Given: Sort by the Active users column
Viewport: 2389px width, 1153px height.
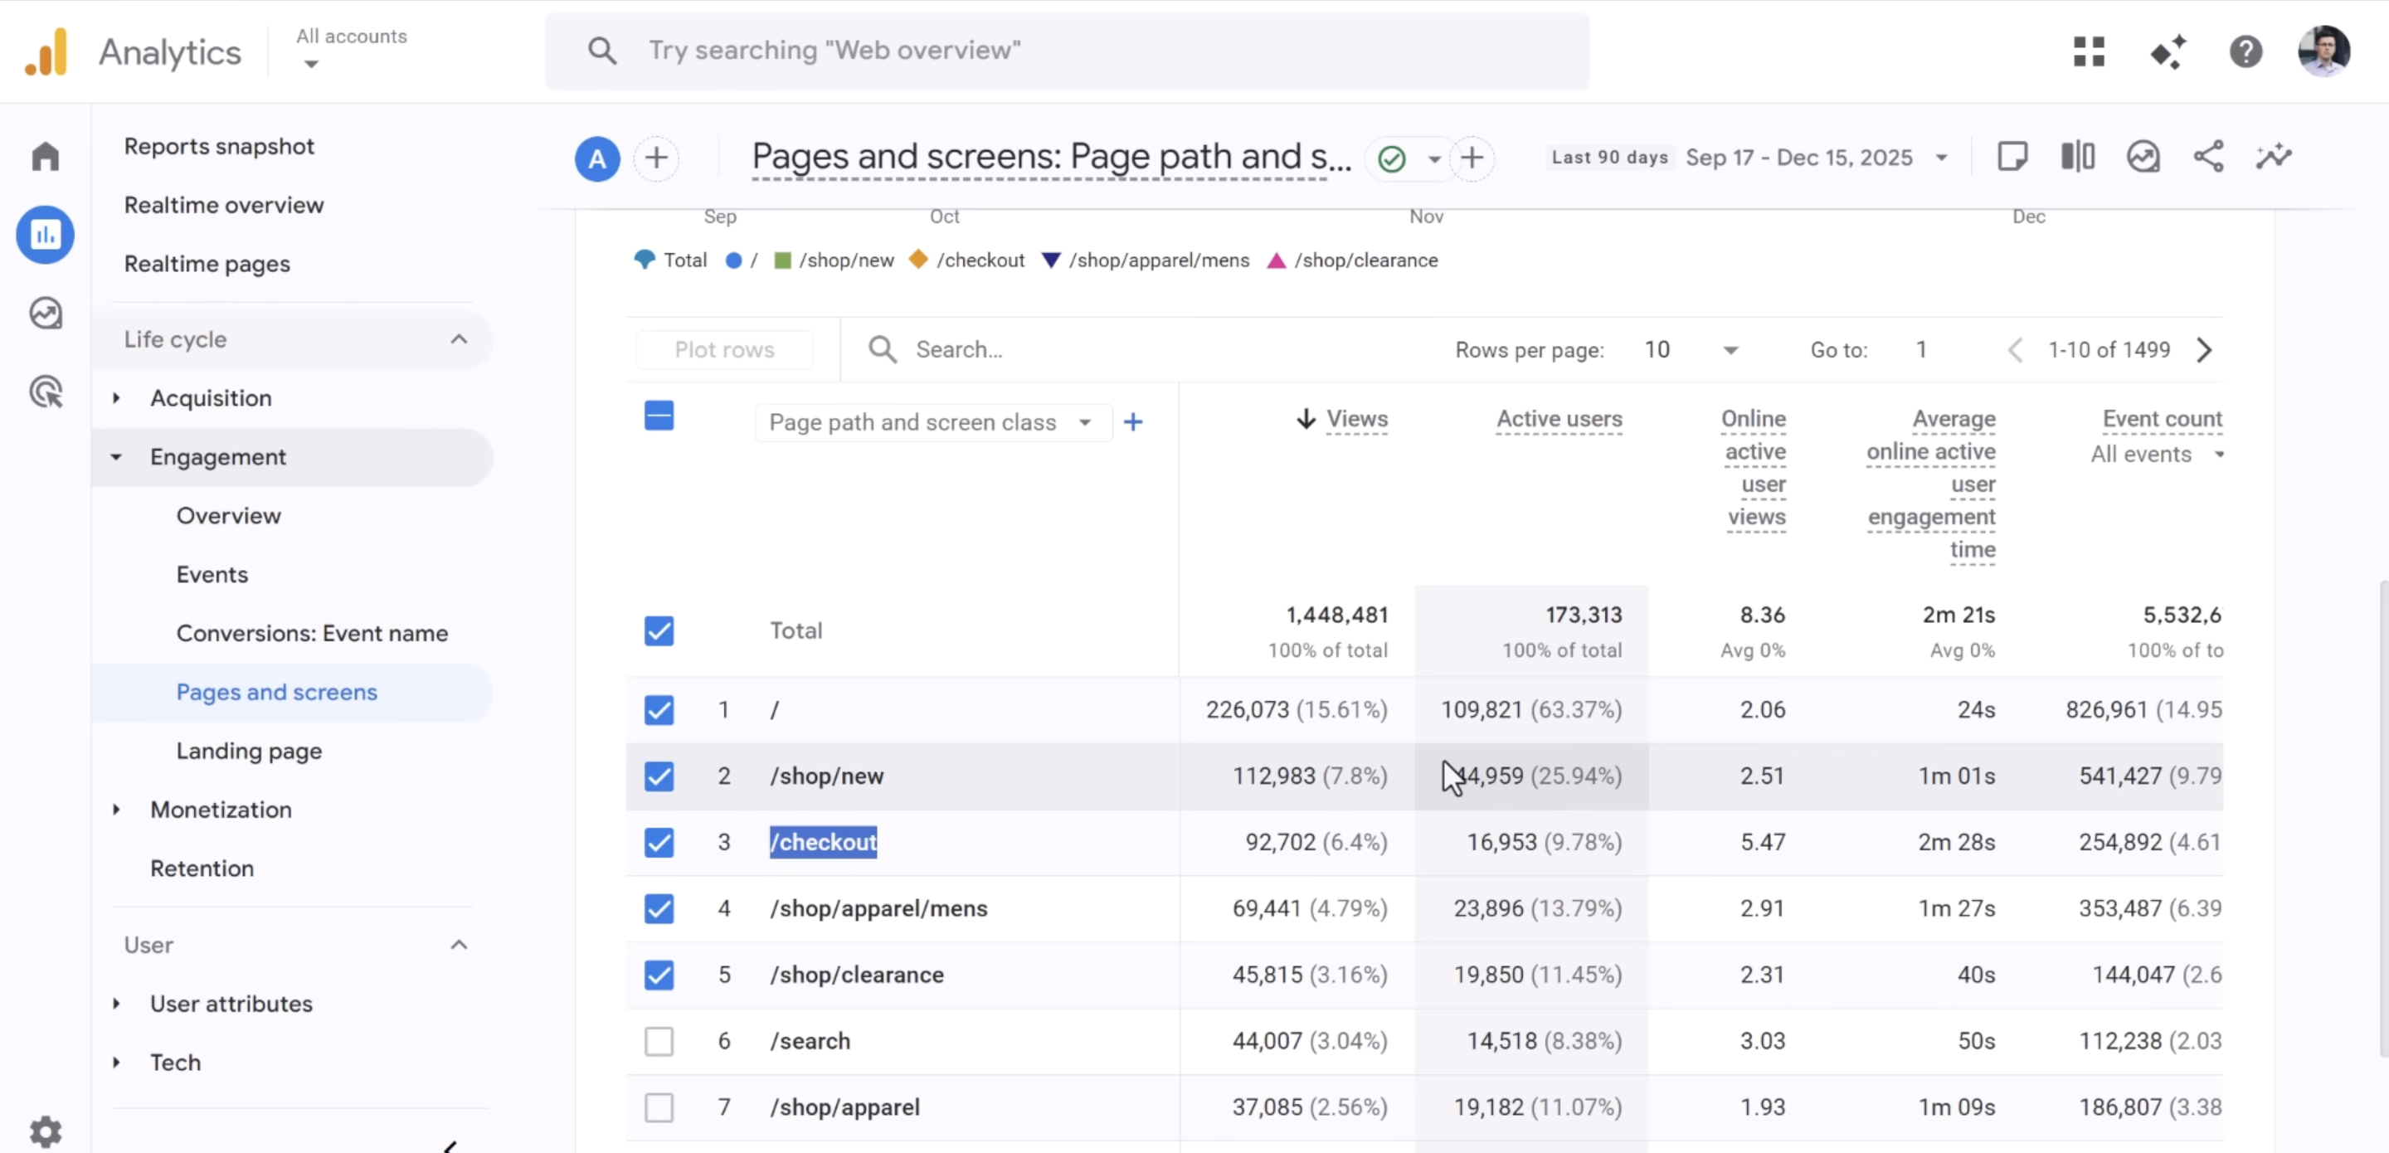Looking at the screenshot, I should coord(1559,419).
